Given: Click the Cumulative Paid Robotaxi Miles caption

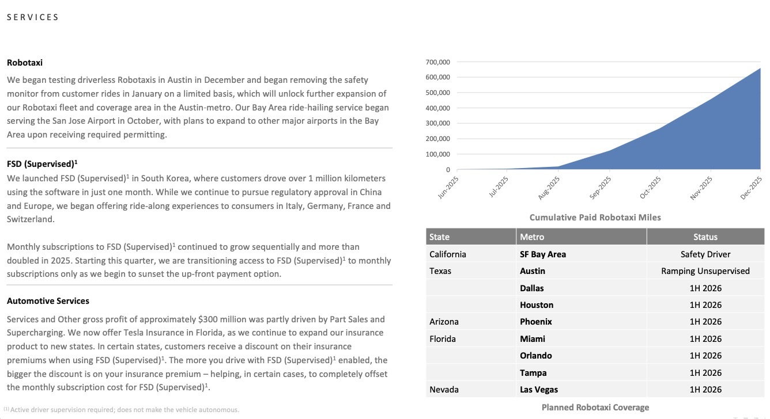Looking at the screenshot, I should point(595,218).
